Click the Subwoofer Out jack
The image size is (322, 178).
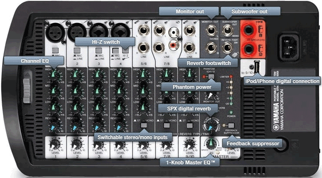[x=227, y=30]
